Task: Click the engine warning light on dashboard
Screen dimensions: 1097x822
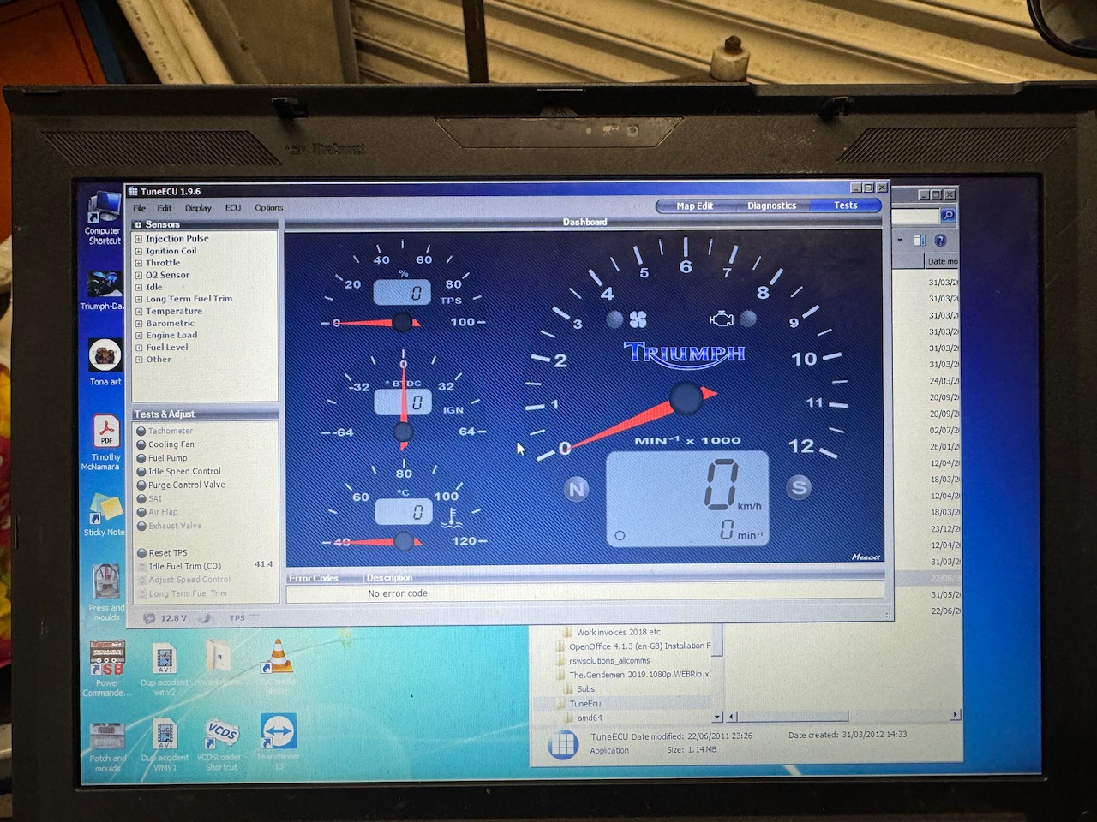Action: point(722,319)
